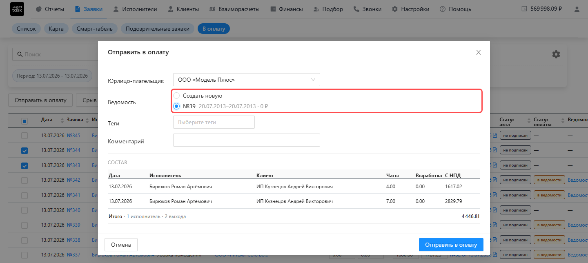Click into the Комментарий input field

tap(247, 140)
